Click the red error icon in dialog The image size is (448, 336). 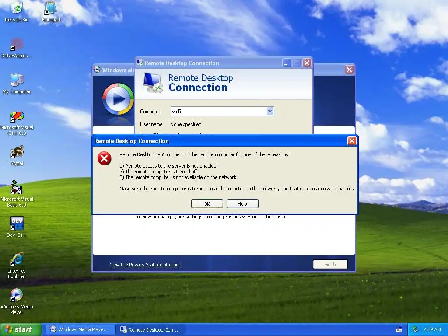pos(105,158)
